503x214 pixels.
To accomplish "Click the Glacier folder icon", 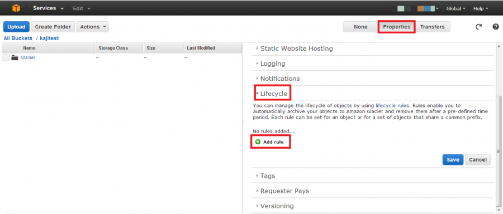I will coord(15,57).
